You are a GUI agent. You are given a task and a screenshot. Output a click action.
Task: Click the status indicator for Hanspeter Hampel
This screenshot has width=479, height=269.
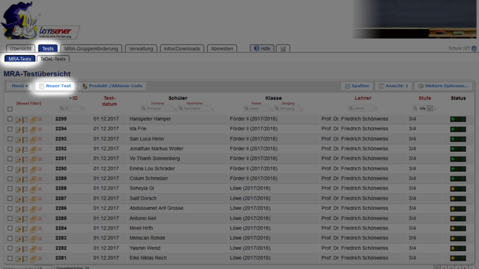point(457,120)
